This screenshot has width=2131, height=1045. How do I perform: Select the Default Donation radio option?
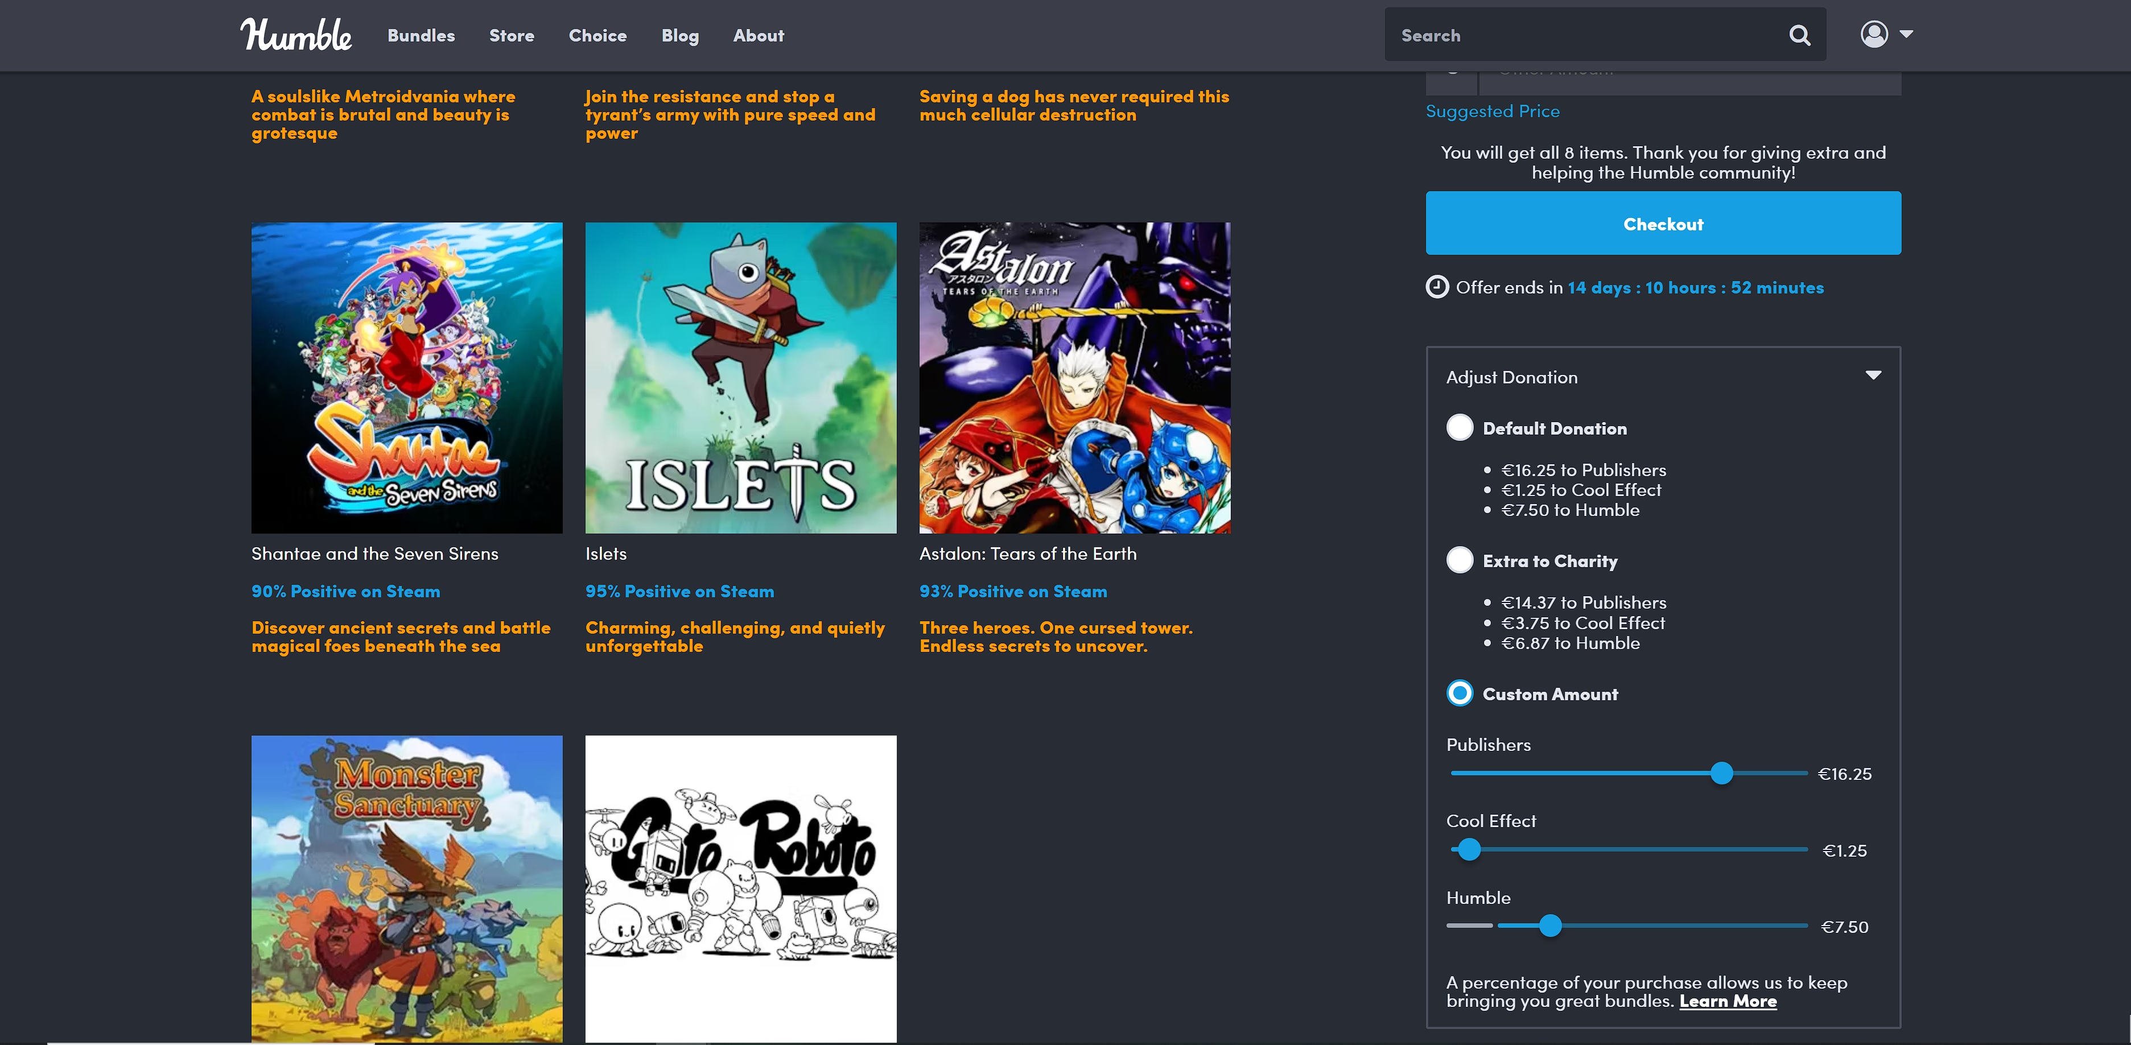coord(1460,427)
